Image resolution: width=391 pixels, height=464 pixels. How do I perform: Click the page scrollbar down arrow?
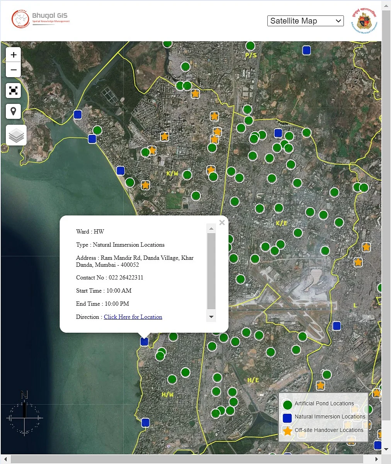[x=386, y=449]
